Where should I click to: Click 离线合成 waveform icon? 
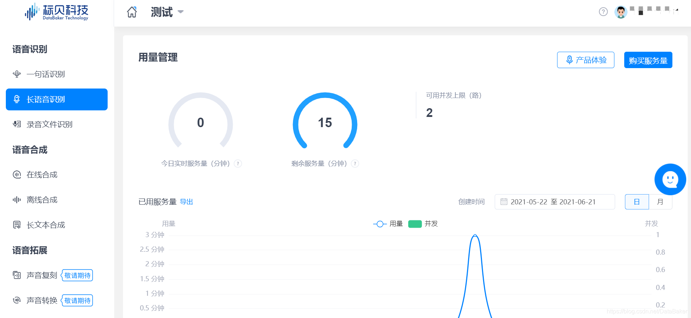pyautogui.click(x=17, y=200)
